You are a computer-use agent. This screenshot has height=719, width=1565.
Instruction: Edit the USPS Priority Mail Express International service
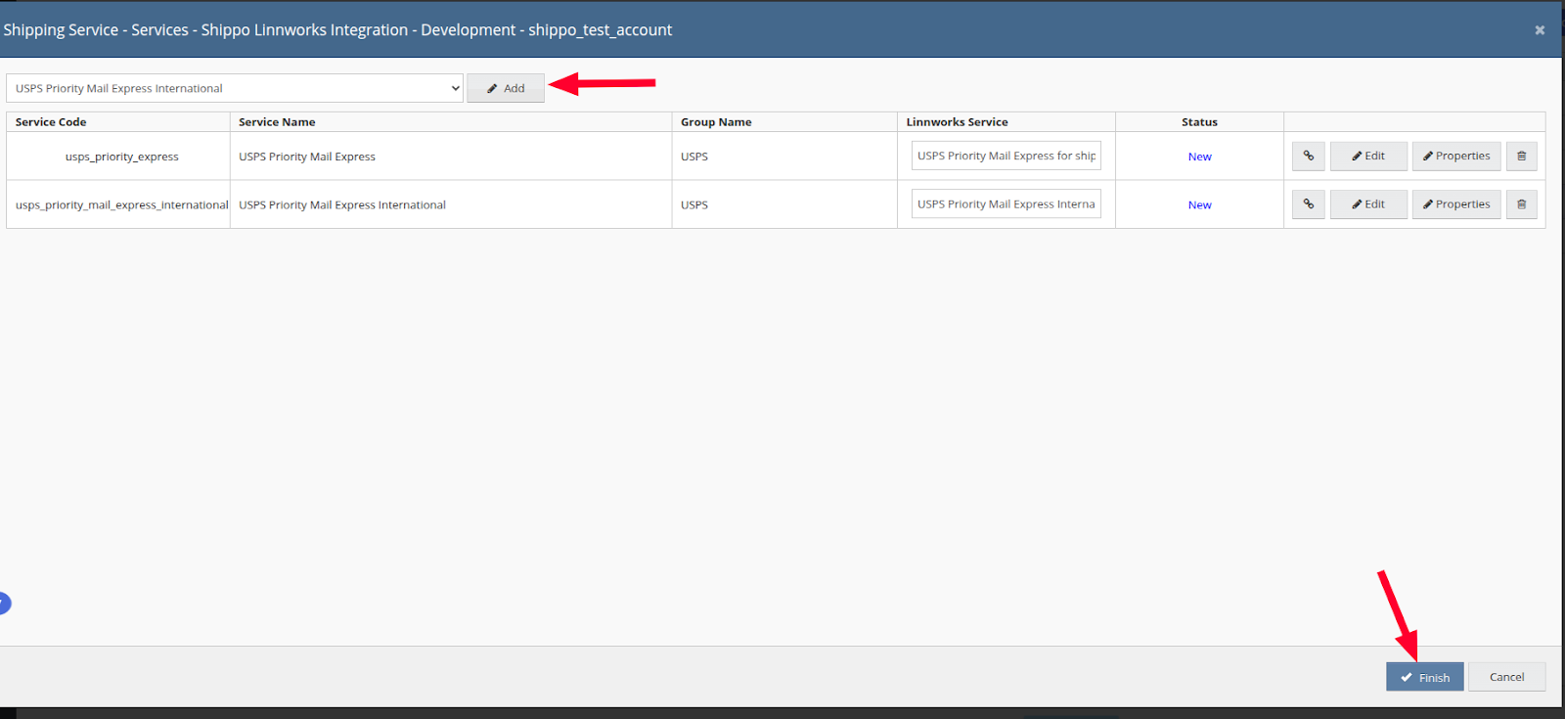[x=1368, y=204]
